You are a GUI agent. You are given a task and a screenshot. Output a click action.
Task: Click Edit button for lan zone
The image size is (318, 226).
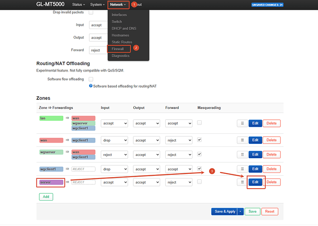point(255,123)
